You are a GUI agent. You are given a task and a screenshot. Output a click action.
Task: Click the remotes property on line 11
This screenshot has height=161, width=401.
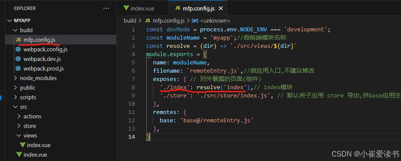165,112
